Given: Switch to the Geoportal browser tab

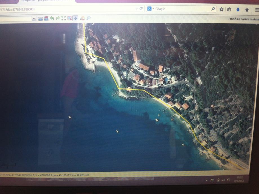Looking at the screenshot, I should [x=46, y=1].
